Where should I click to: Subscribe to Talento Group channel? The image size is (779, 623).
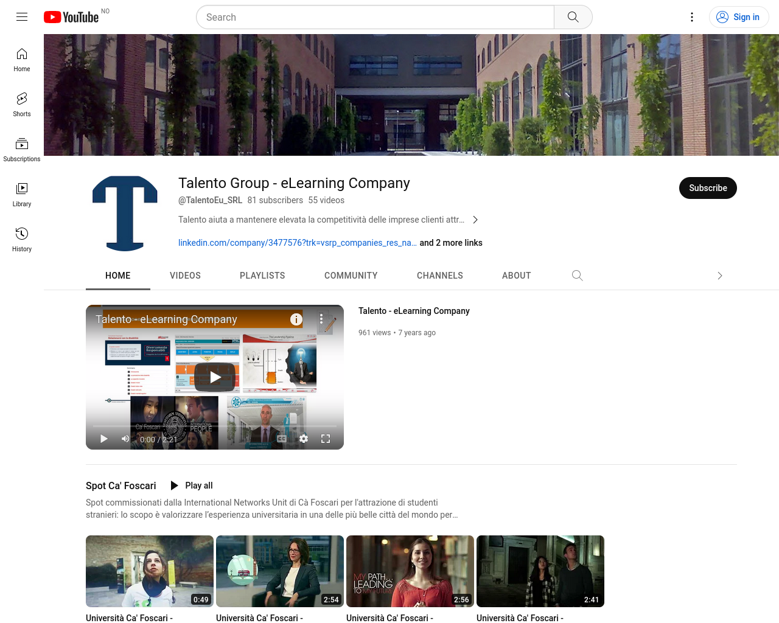coord(708,188)
